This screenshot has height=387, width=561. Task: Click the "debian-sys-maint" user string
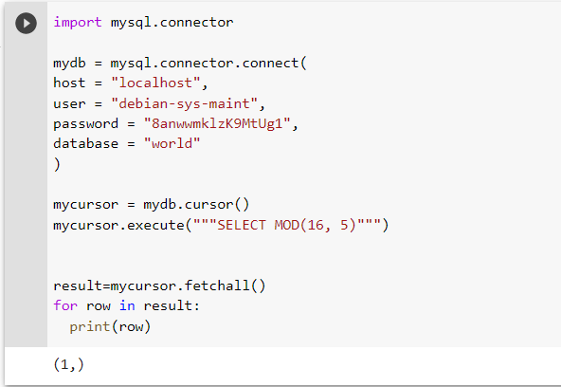(x=184, y=103)
